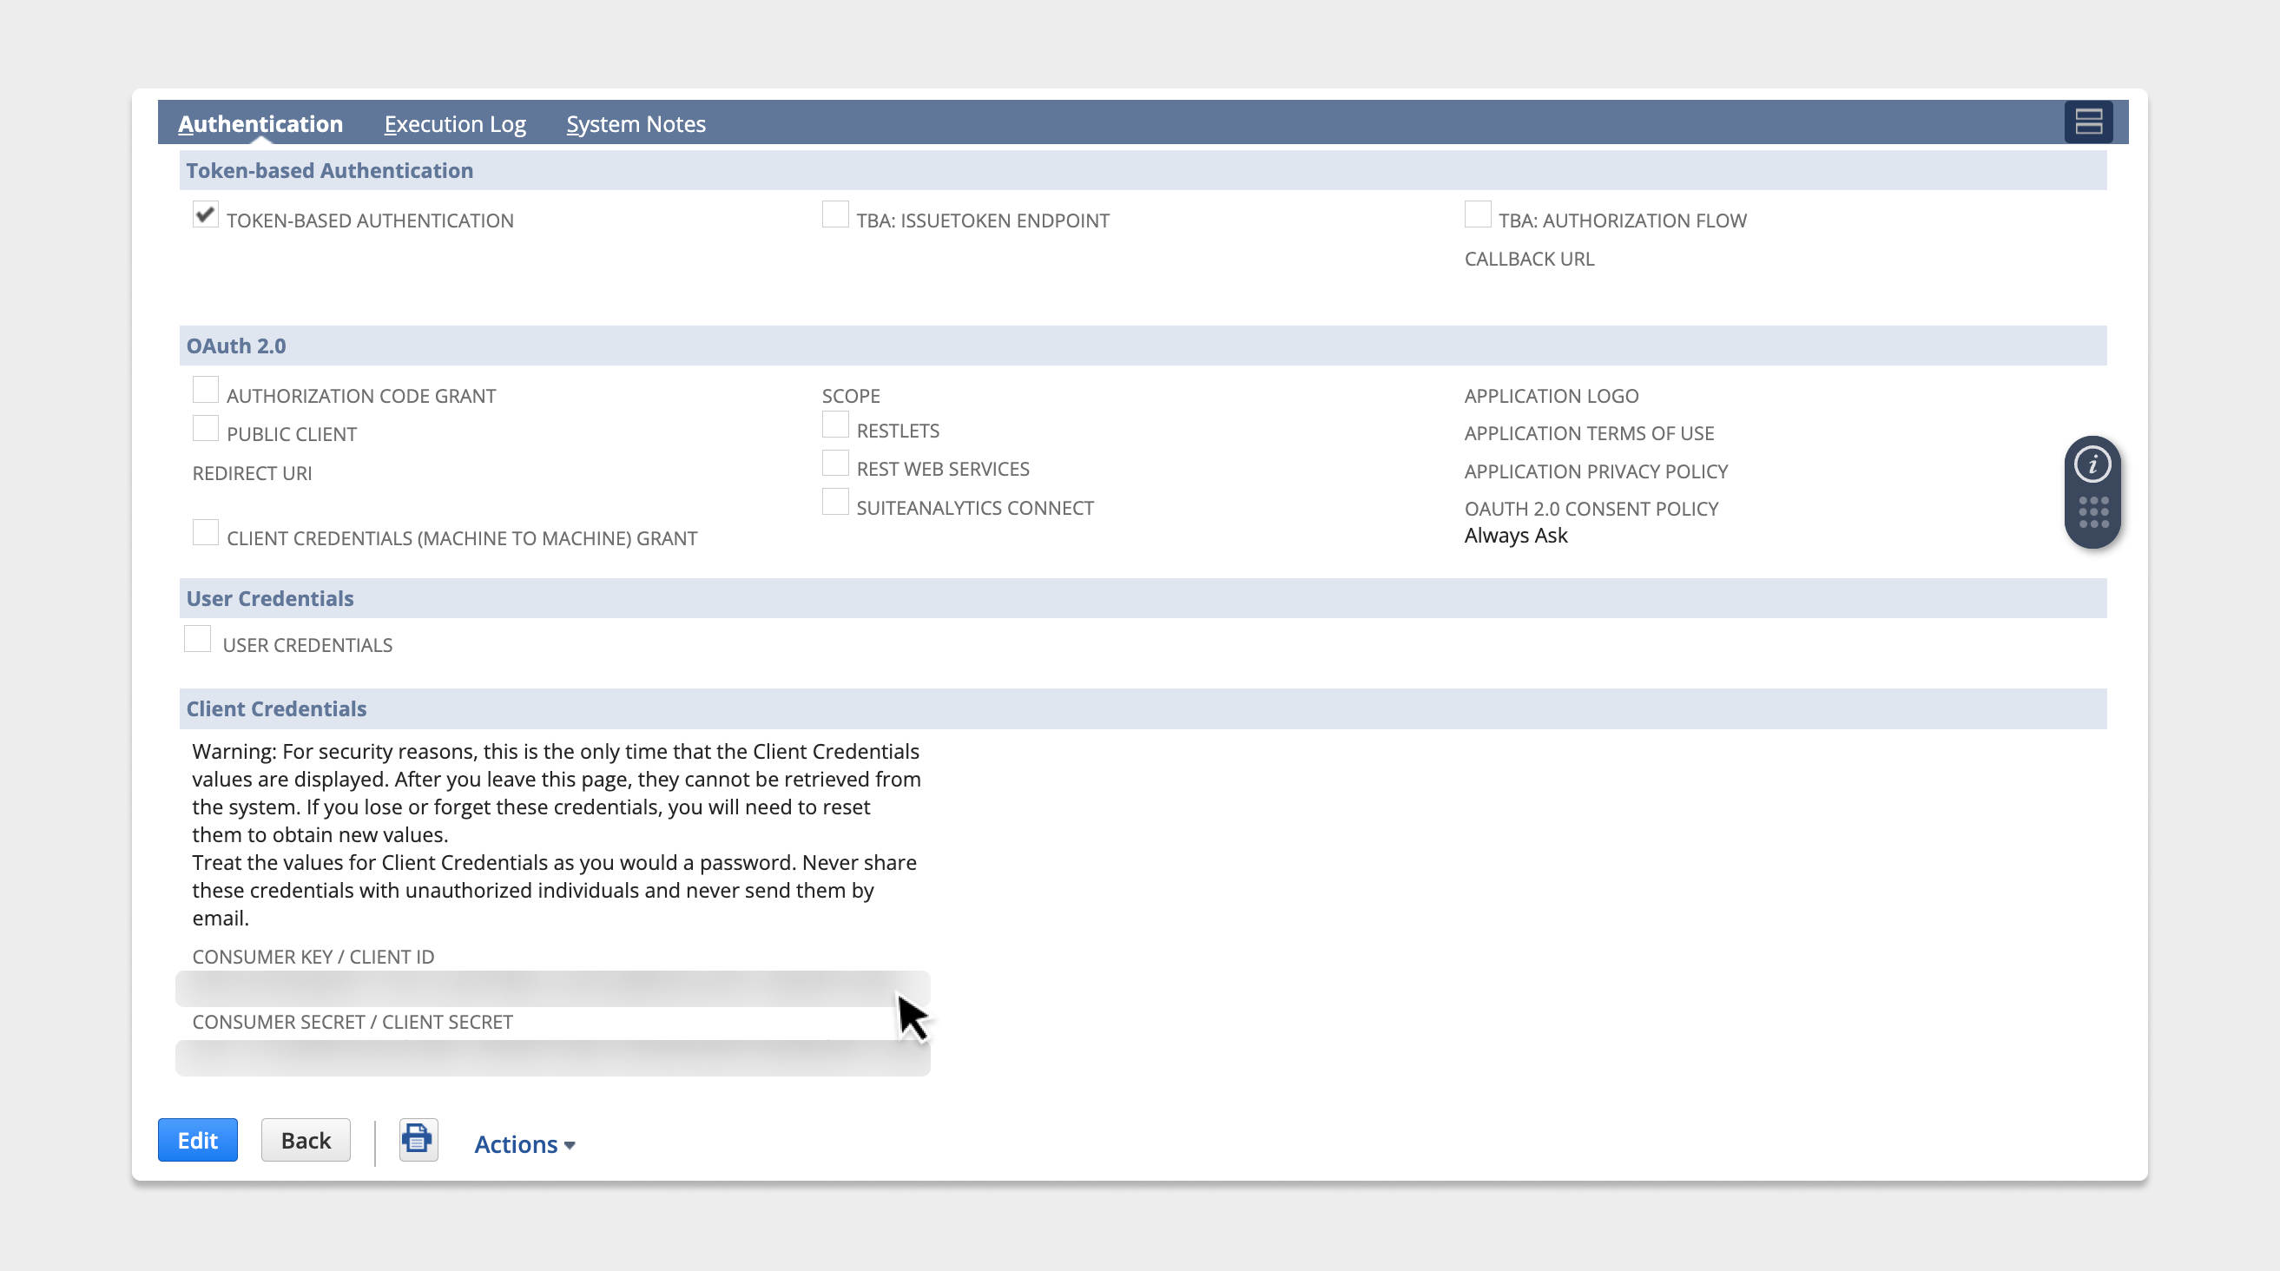Enable REST Web Services scope
Screen dimensions: 2280x1271
(x=835, y=463)
